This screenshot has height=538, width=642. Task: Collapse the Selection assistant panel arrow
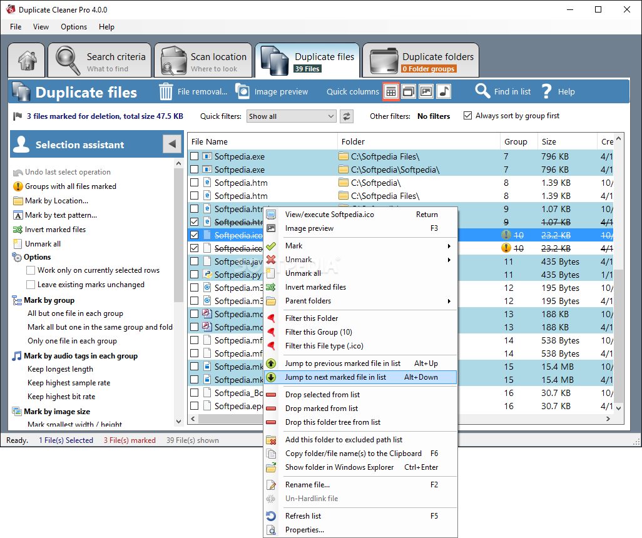coord(172,144)
